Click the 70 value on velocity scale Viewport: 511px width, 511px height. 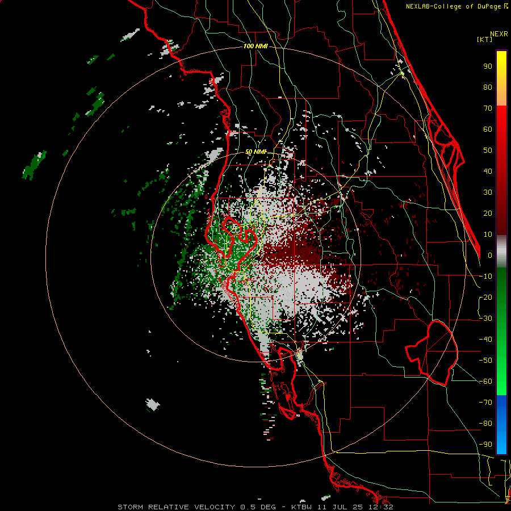point(488,108)
